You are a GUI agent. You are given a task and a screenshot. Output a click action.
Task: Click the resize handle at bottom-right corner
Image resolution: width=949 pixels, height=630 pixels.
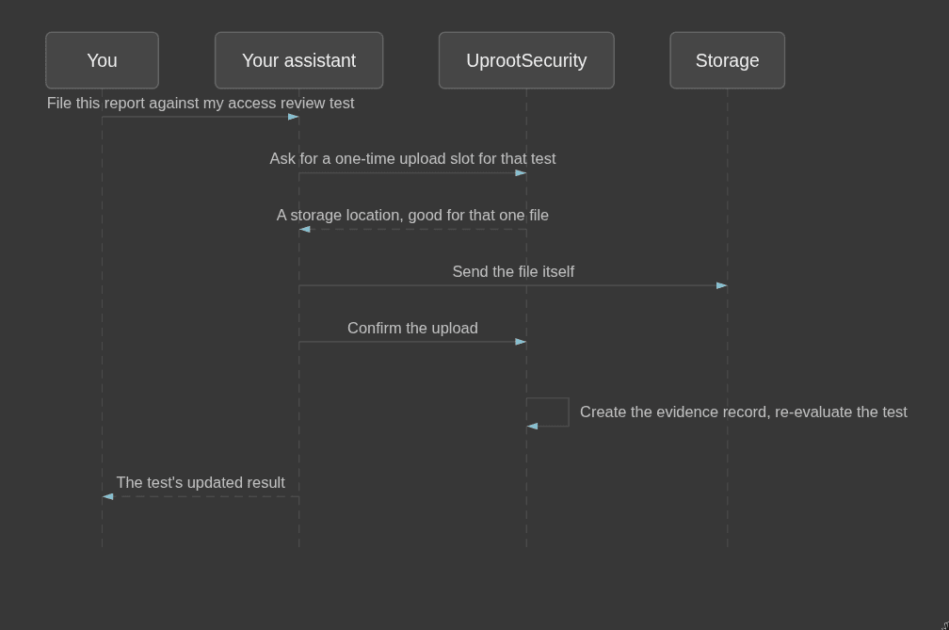(945, 626)
